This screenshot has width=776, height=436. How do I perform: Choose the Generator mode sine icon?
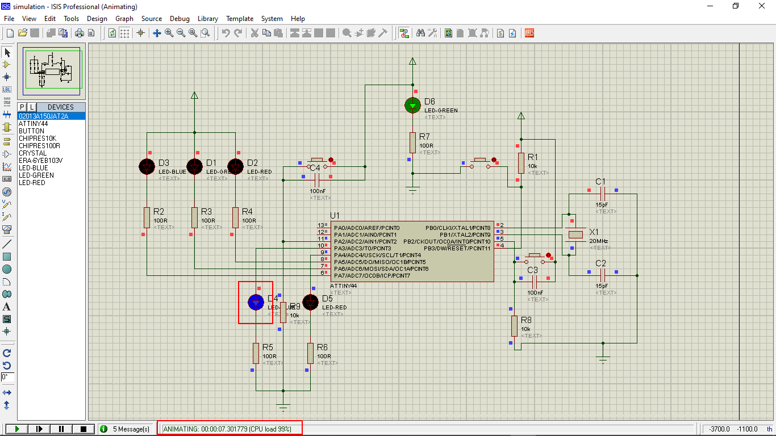pos(7,191)
